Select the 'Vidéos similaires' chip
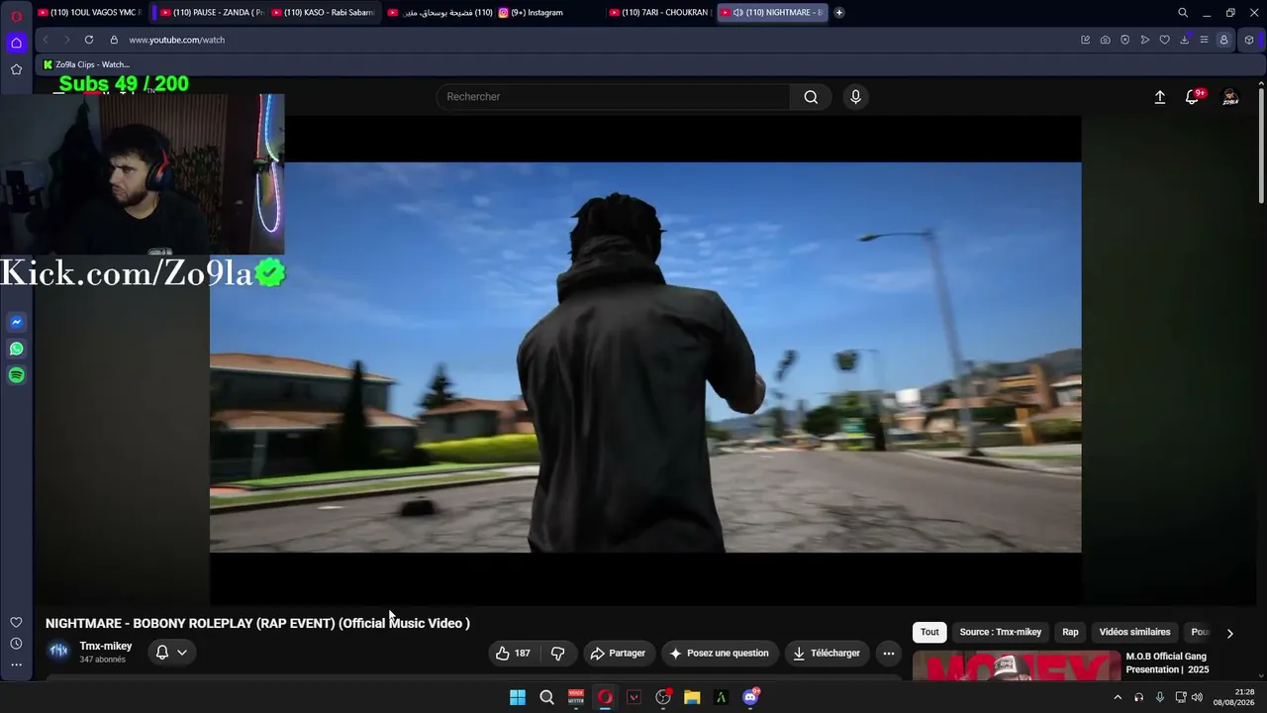 click(1134, 632)
